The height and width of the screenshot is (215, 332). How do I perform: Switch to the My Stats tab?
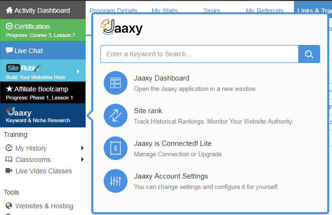coord(163,11)
